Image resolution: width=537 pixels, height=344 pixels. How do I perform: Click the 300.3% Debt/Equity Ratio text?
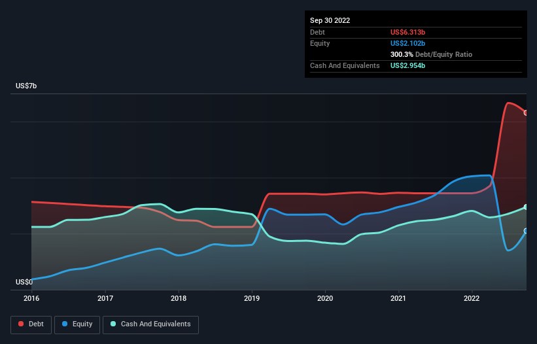click(x=431, y=54)
